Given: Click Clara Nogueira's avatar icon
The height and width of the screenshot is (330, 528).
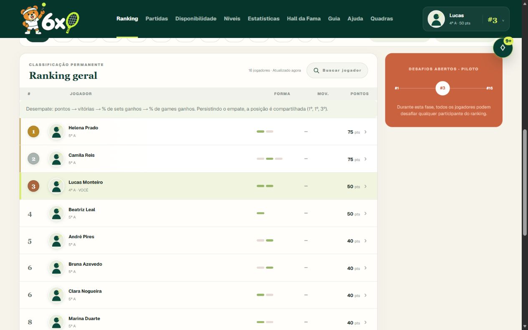Looking at the screenshot, I should [56, 295].
